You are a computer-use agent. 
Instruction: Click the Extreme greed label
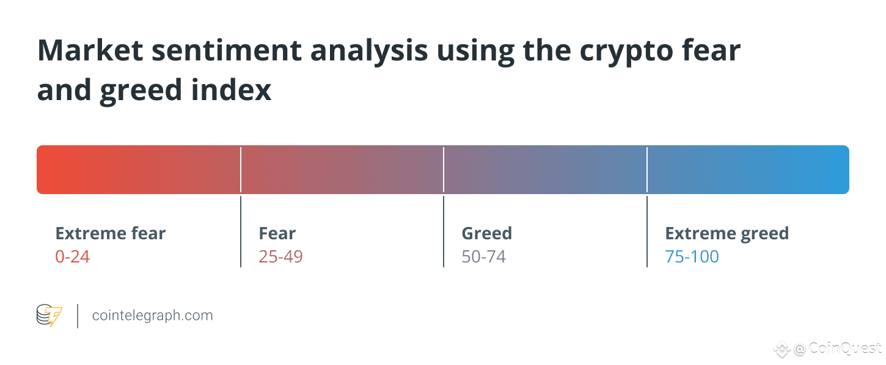(x=727, y=233)
